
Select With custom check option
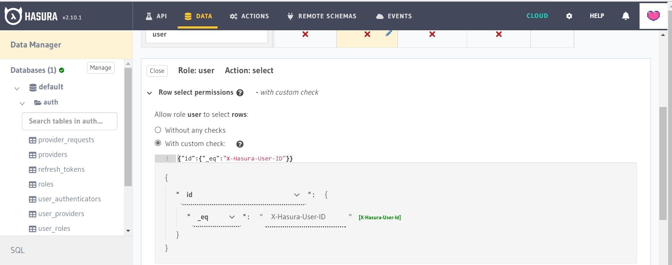[158, 143]
